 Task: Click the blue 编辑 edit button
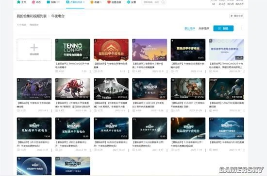223,29
